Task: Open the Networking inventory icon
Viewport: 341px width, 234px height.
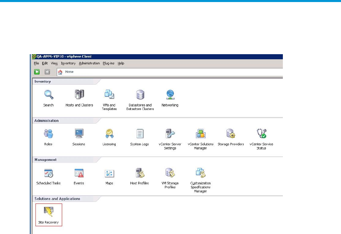Action: [170, 95]
